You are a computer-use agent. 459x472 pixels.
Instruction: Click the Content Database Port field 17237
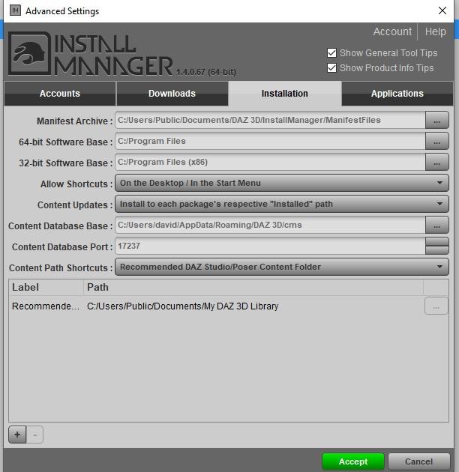270,246
